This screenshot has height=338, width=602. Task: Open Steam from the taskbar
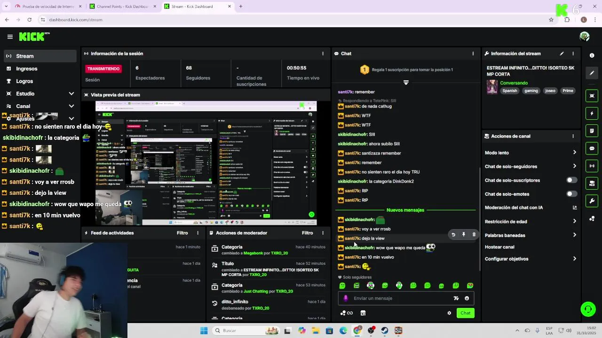384,330
